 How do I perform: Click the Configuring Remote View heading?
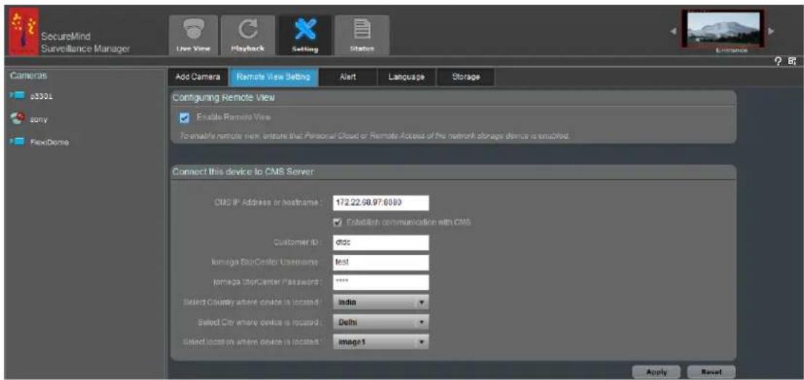tap(225, 98)
